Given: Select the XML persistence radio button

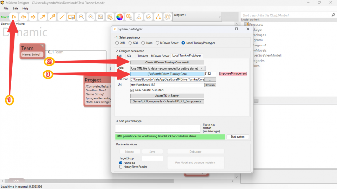Looking at the screenshot, I should [117, 43].
